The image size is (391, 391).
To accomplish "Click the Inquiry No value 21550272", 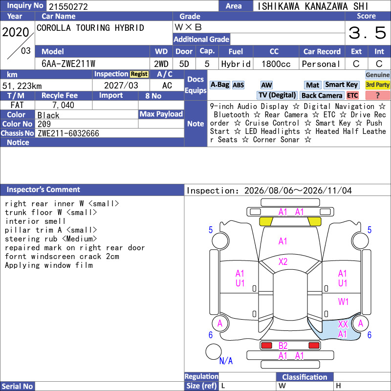I will [x=68, y=6].
